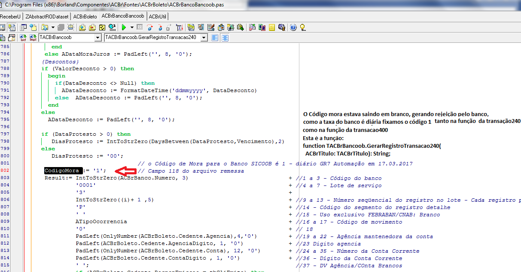The width and height of the screenshot is (521, 272).
Task: Click gutter line number 785
Action: (x=5, y=47)
